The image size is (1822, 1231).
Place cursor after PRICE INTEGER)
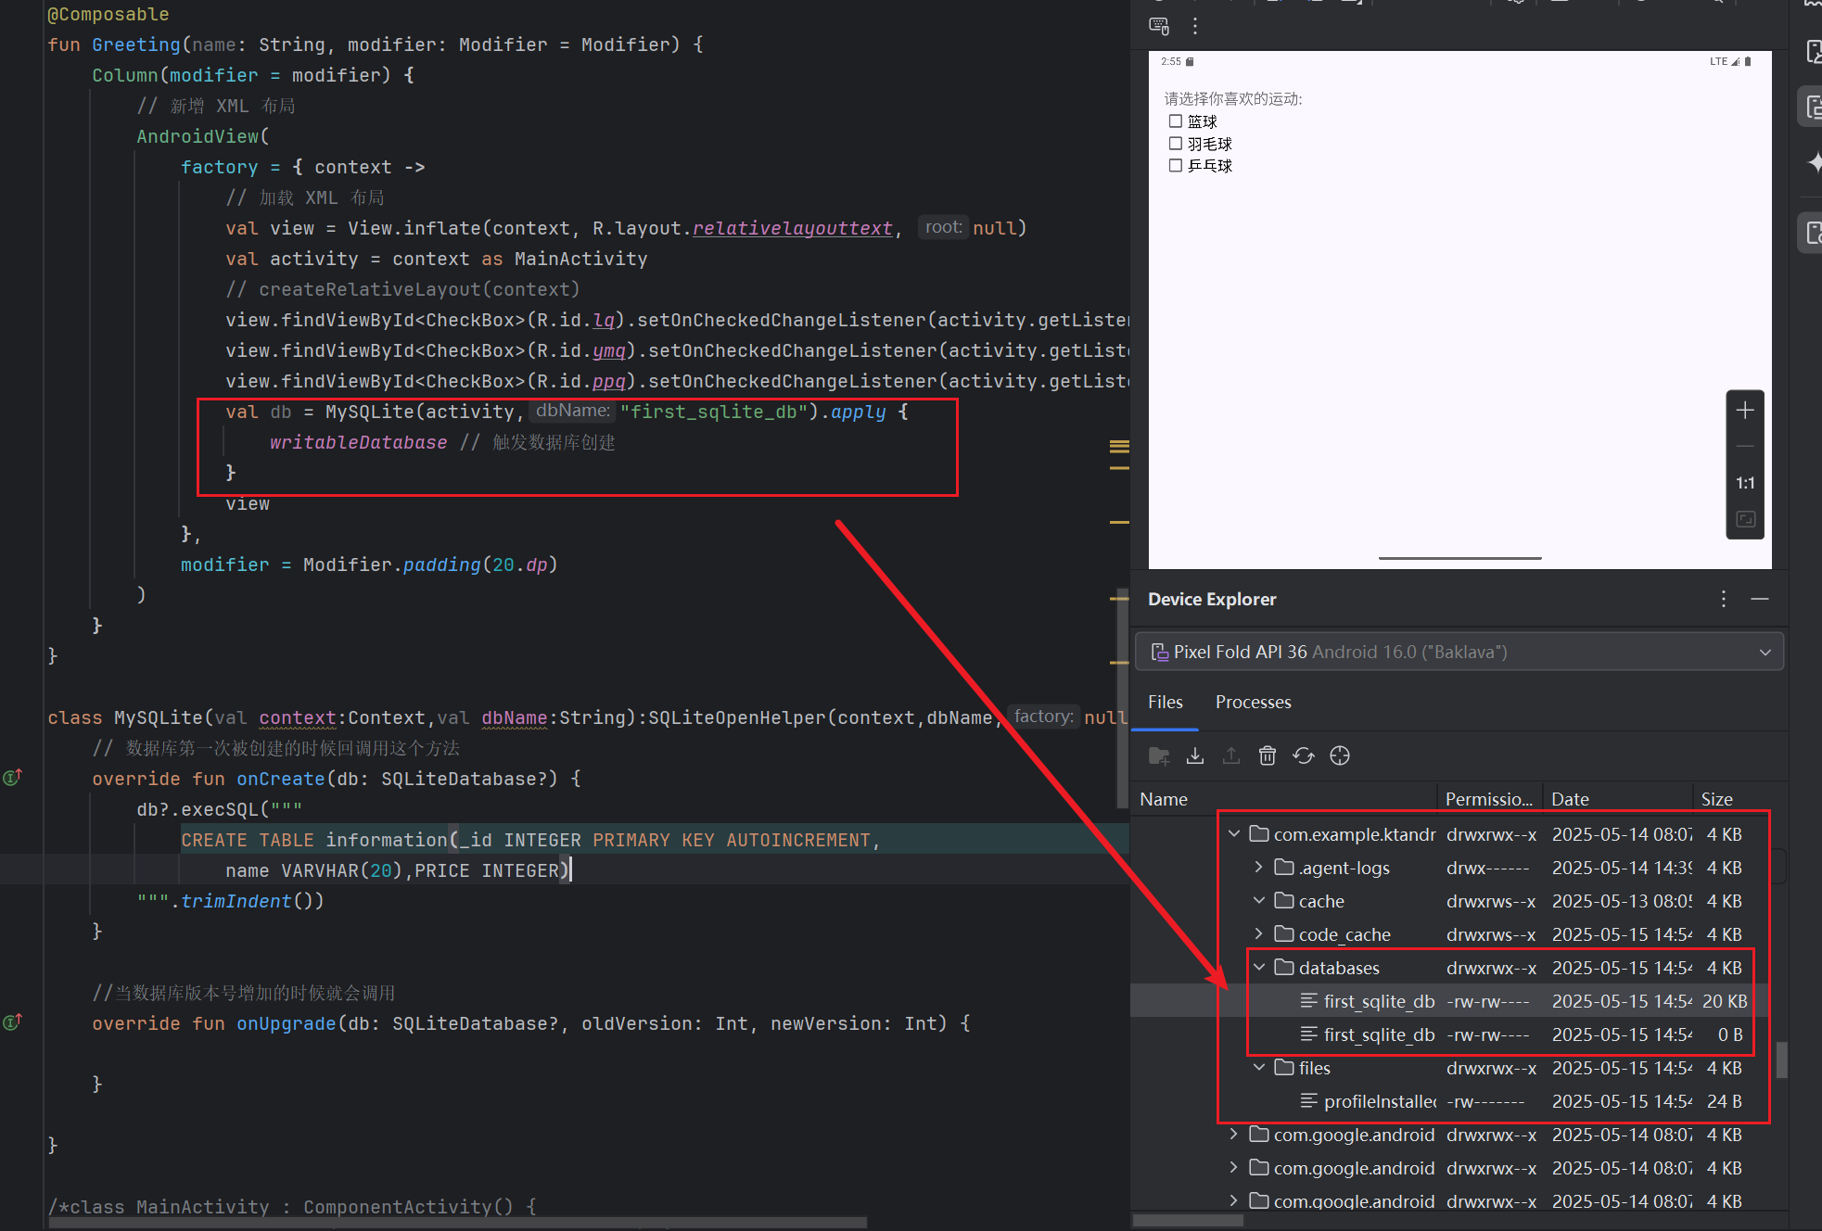[569, 871]
